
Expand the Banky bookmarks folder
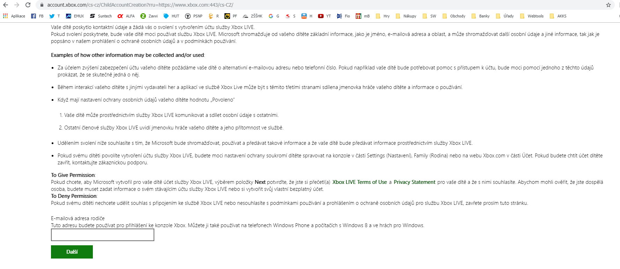(x=481, y=16)
